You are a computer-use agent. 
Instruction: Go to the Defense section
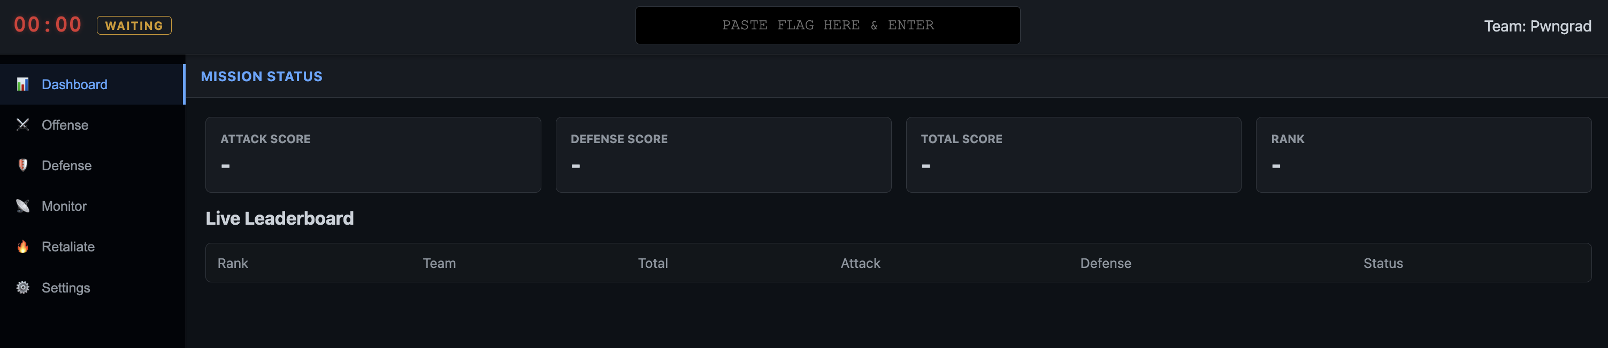click(x=67, y=165)
